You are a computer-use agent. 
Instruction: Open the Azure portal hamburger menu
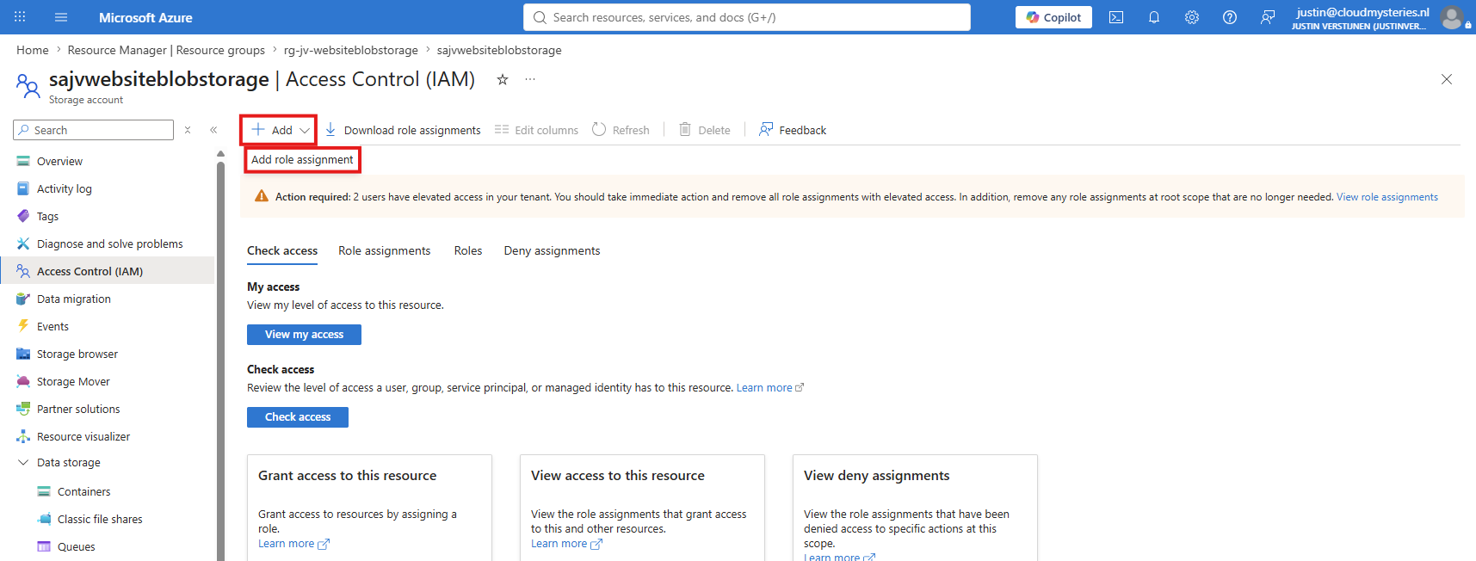click(61, 17)
